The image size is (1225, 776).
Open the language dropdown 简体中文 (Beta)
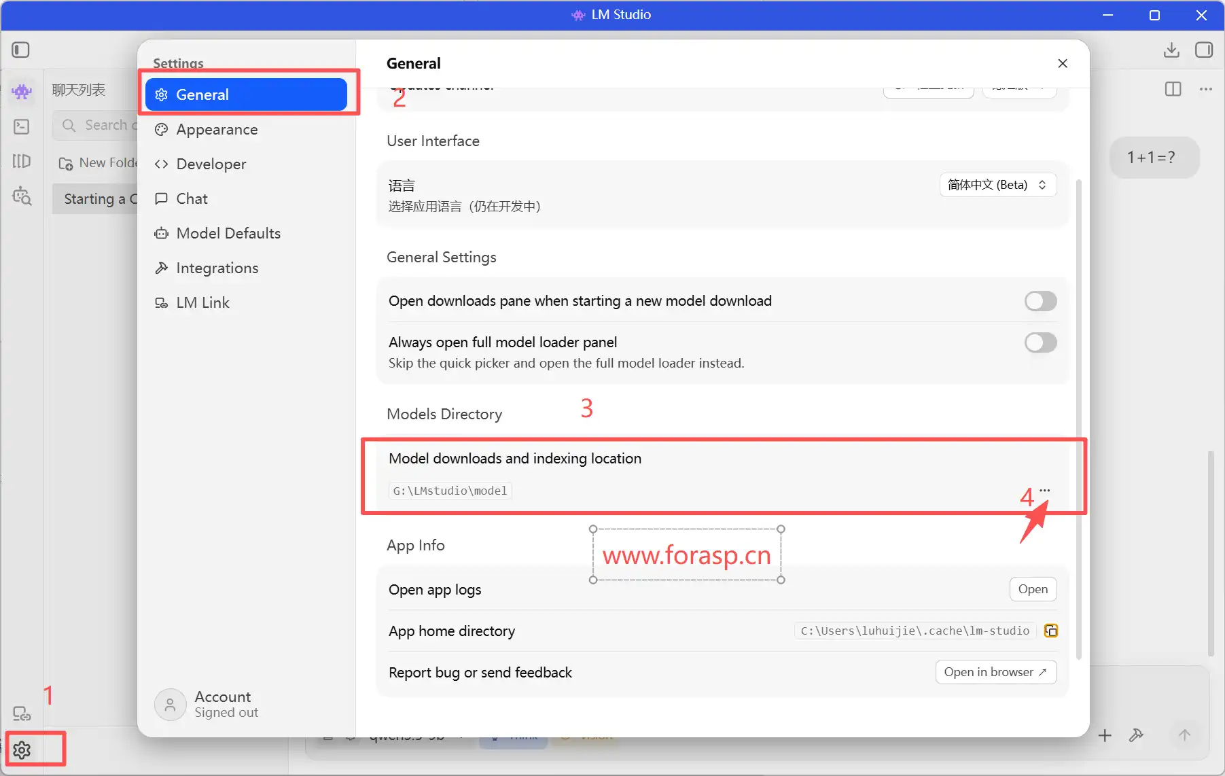coord(997,185)
